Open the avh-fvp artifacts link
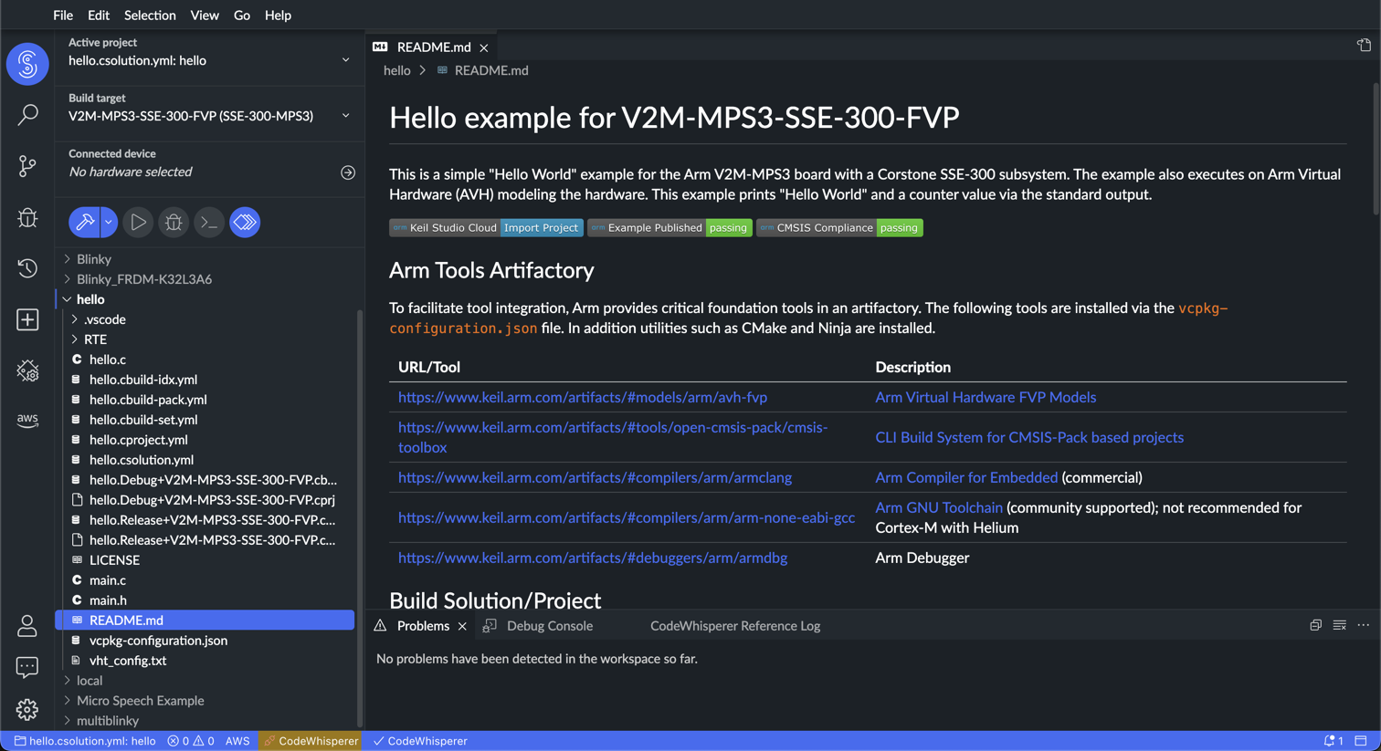The image size is (1381, 751). point(583,397)
